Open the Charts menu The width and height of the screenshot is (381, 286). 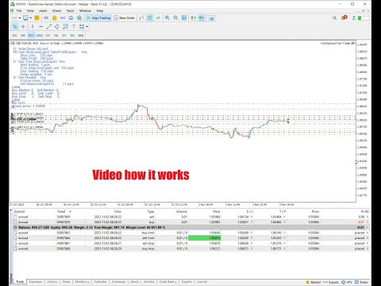click(56, 11)
